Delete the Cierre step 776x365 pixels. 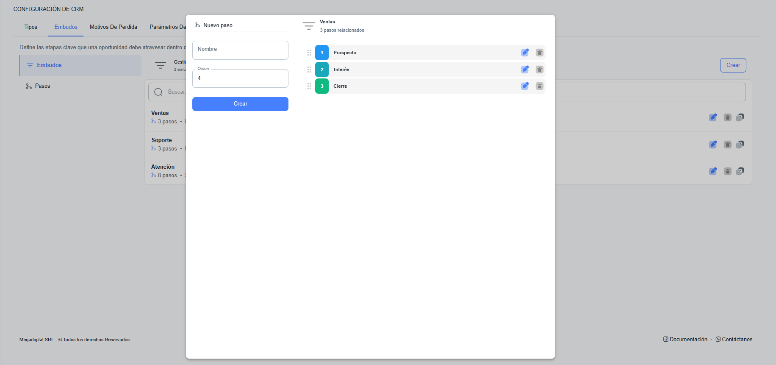(x=539, y=86)
